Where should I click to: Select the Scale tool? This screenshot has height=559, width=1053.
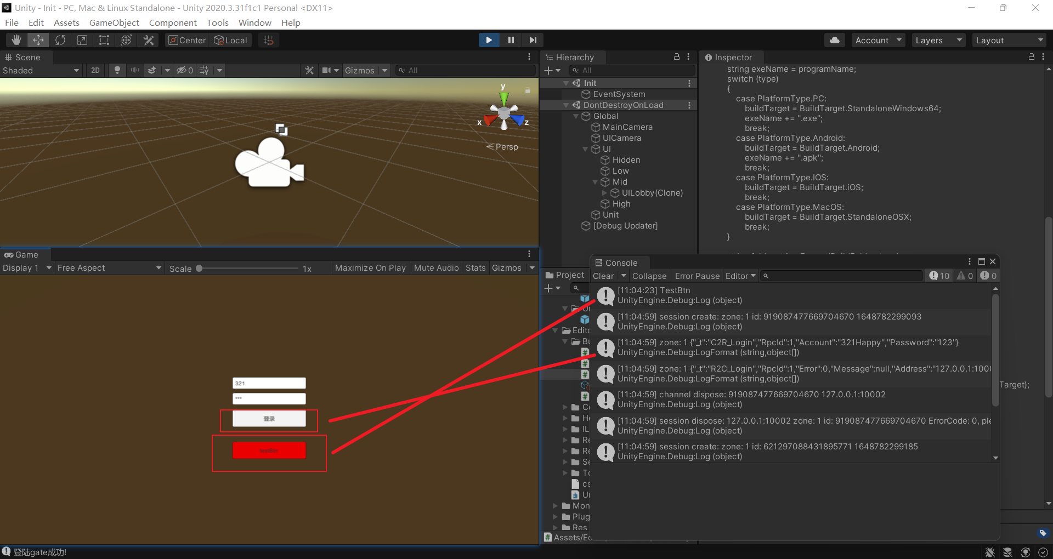(x=82, y=39)
